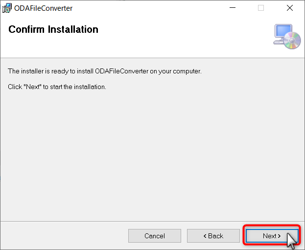This screenshot has height=250, width=305.
Task: Click the Confirm Installation heading
Action: point(53,29)
